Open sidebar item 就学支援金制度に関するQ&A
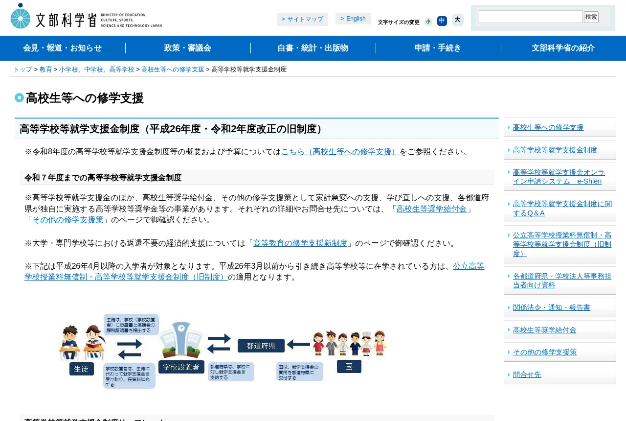Viewport: 626px width, 421px height. click(x=560, y=208)
